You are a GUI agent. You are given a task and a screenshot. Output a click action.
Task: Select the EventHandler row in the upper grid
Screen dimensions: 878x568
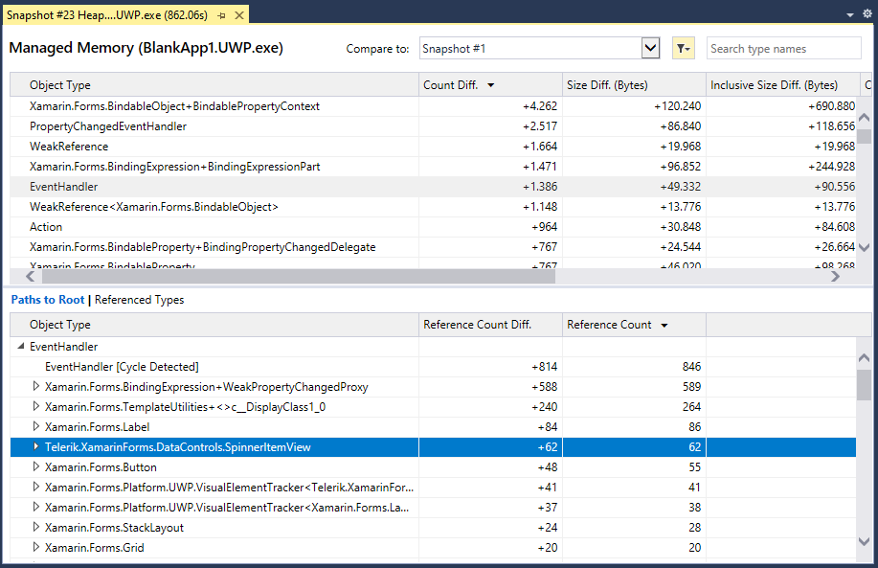(x=433, y=187)
